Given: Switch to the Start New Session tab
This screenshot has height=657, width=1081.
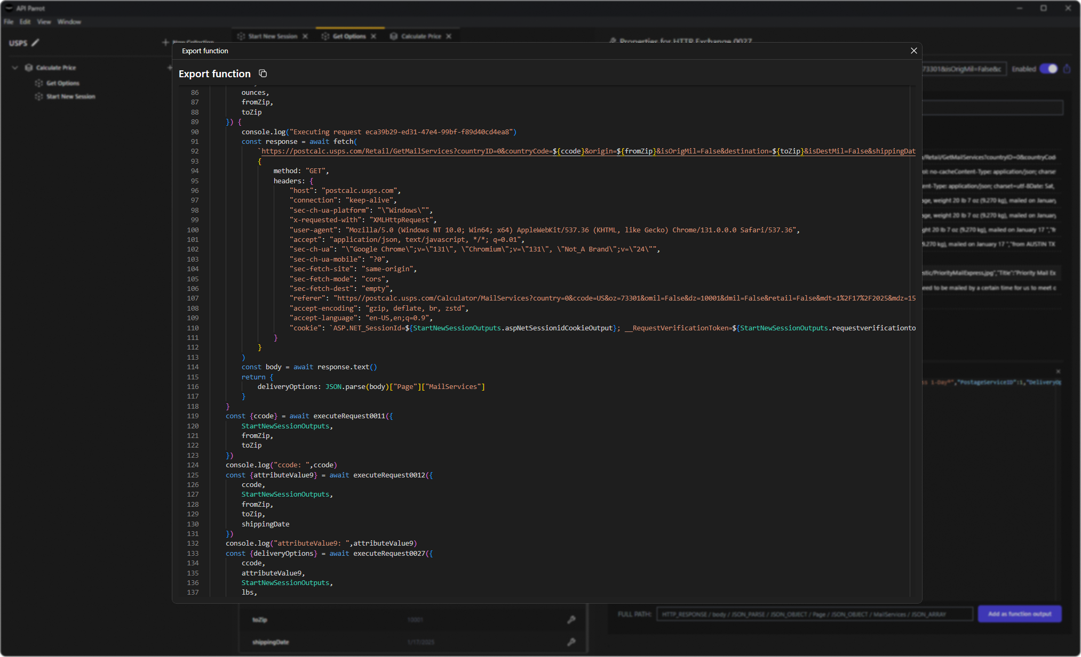Looking at the screenshot, I should 273,36.
